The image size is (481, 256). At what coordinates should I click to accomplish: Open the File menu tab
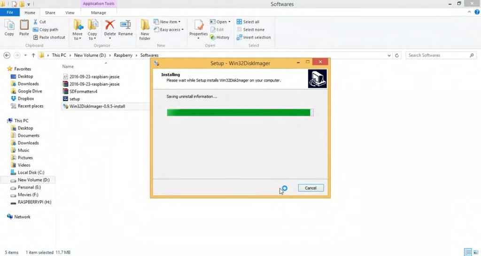[10, 13]
